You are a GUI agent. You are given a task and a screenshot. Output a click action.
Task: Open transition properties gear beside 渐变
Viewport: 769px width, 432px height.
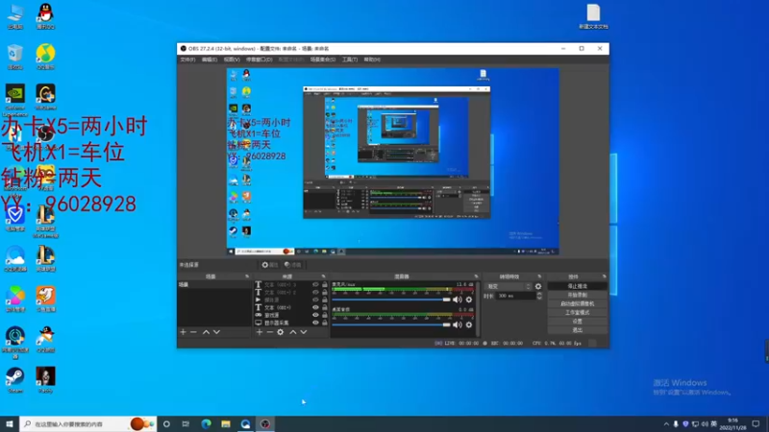pos(538,286)
